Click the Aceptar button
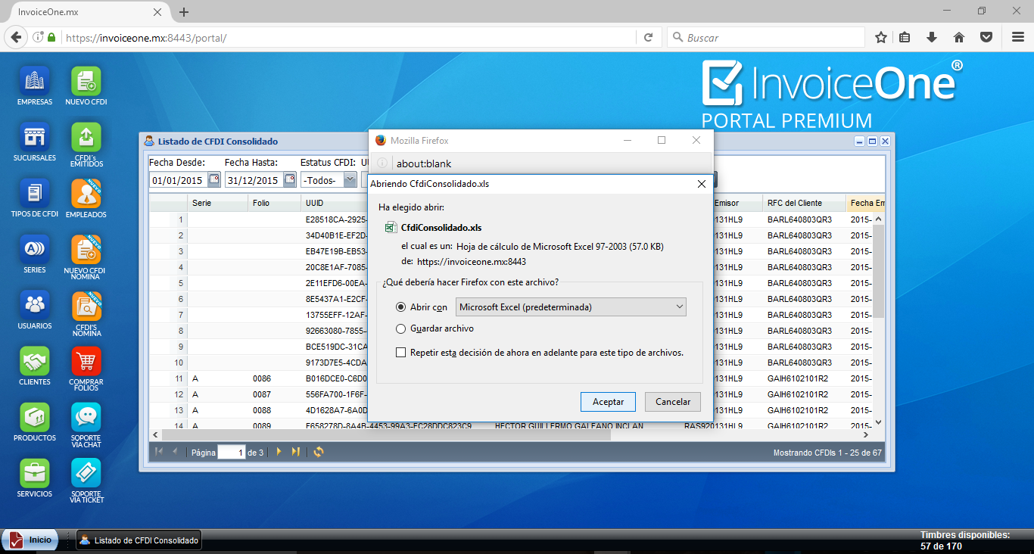This screenshot has width=1034, height=554. [x=608, y=402]
